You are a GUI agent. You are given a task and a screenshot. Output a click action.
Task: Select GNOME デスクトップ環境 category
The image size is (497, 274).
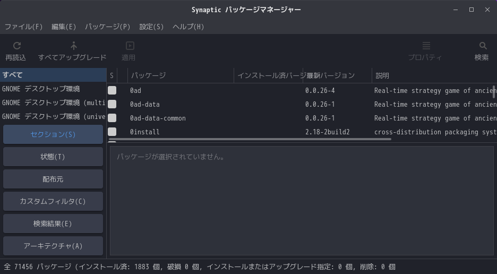(x=53, y=89)
